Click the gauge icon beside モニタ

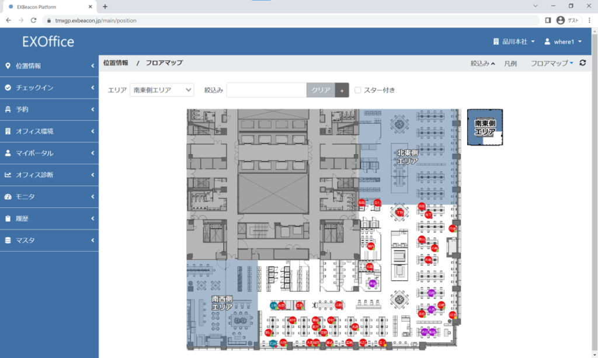coord(8,197)
